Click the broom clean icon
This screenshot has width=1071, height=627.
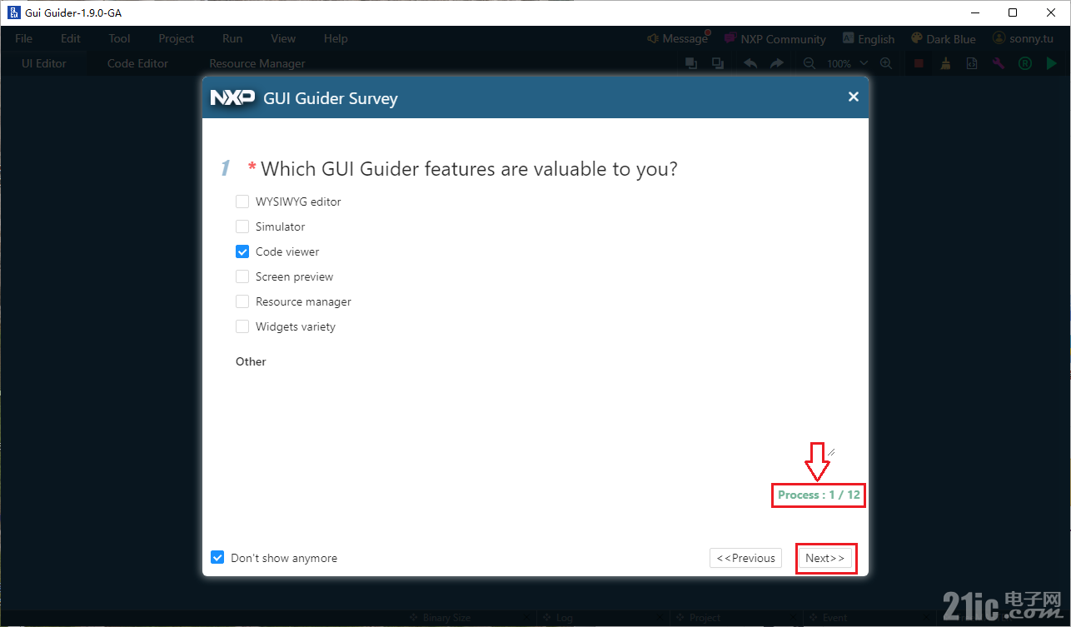[x=945, y=63]
